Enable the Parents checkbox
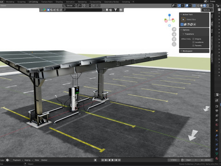 coord(193,46)
